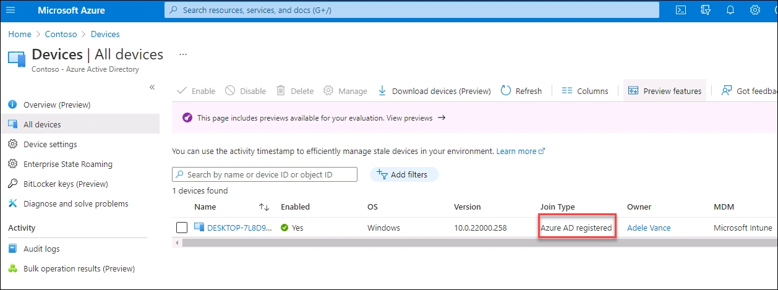The image size is (778, 290).
Task: Click Add filters button
Action: [404, 174]
